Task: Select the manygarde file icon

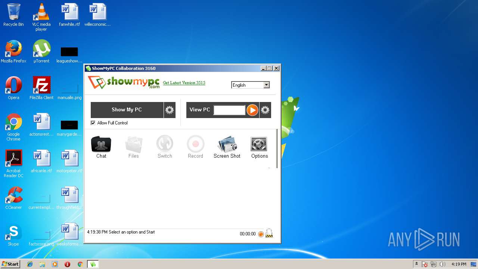Action: pos(69,128)
